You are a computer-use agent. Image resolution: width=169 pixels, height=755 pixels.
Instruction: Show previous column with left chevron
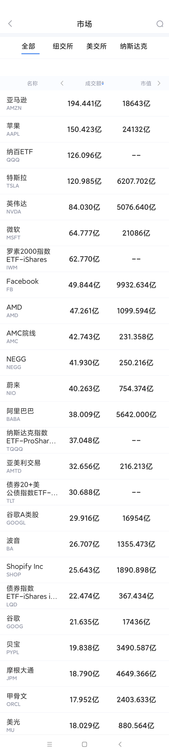pyautogui.click(x=62, y=83)
